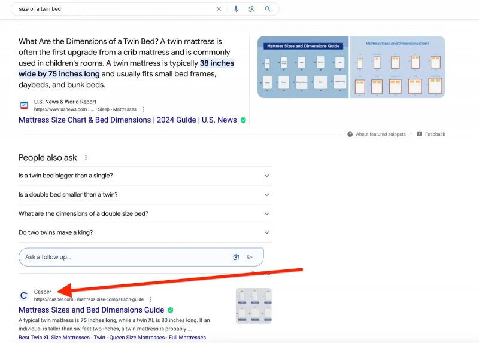Click highlighted '38 inches wide by 75 inches long' text

click(x=126, y=69)
